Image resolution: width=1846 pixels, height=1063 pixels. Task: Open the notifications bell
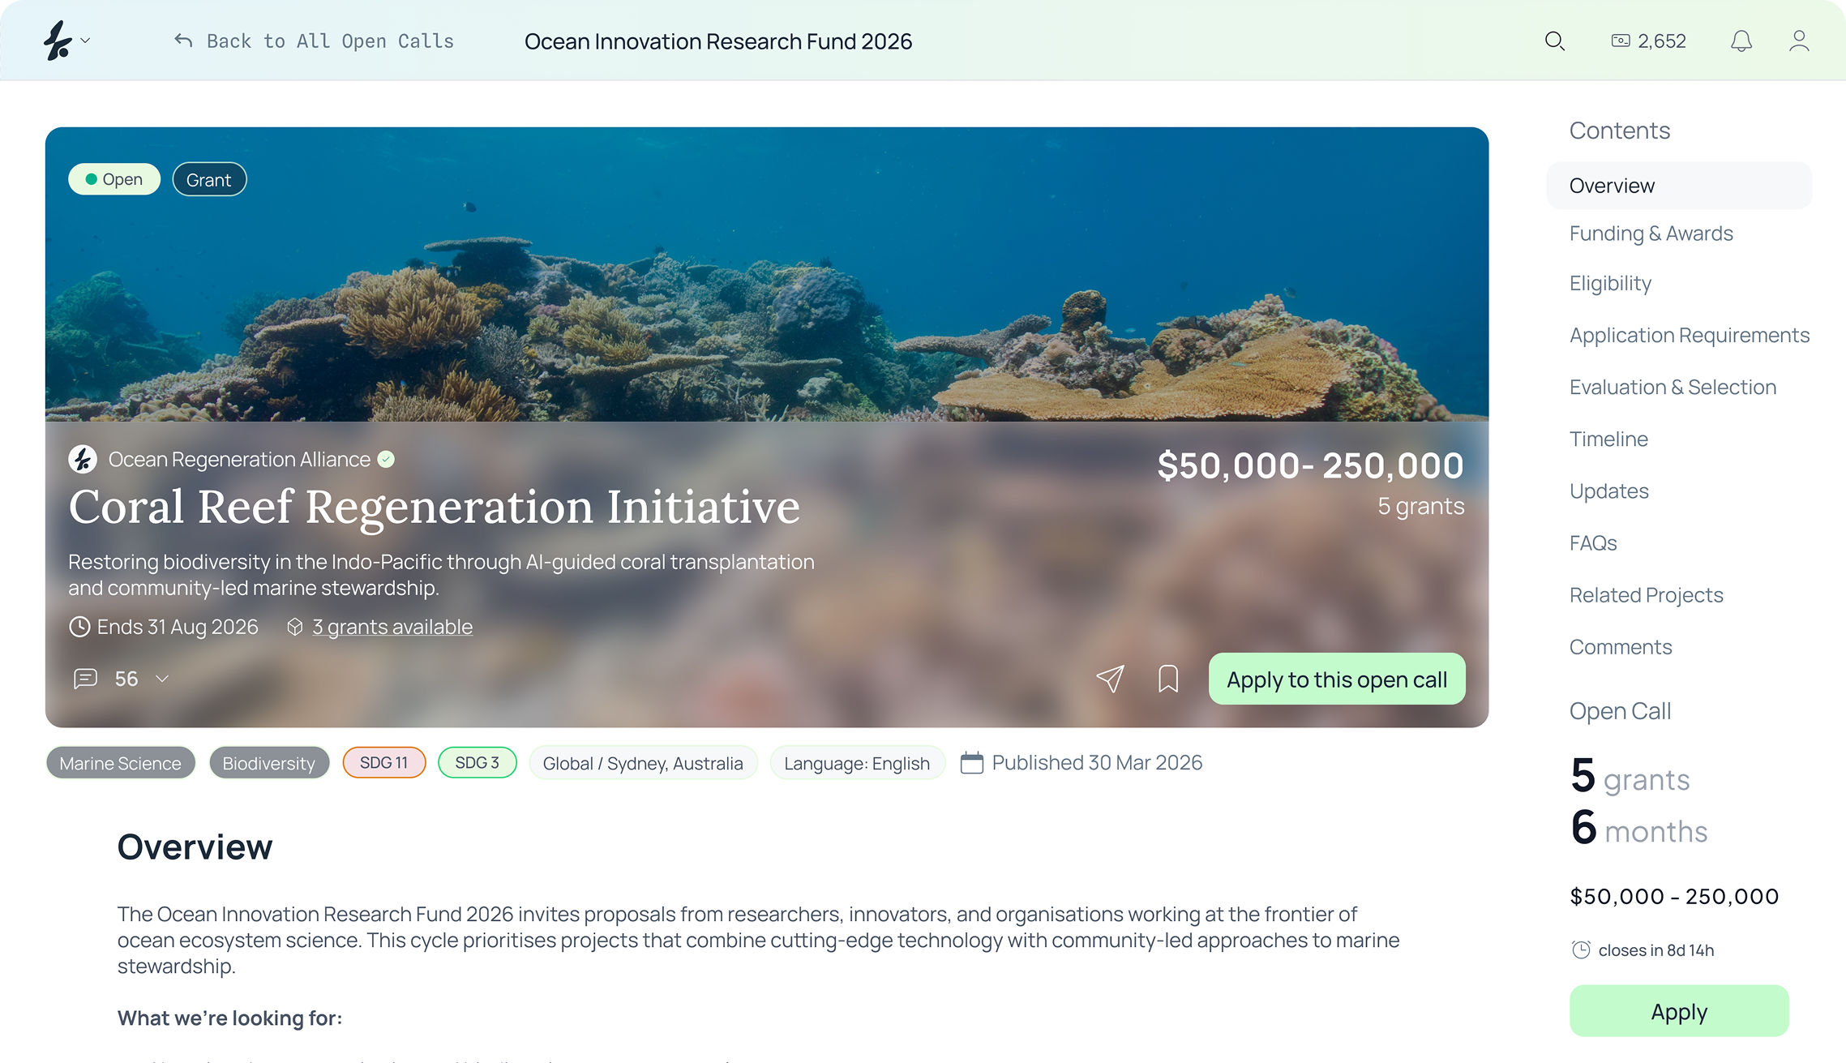point(1741,41)
